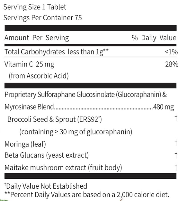
Task: Click dagger beside Maitake mushroom extract
Action: (176, 167)
